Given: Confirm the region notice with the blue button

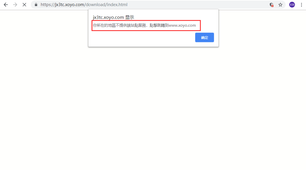Looking at the screenshot, I should click(204, 37).
